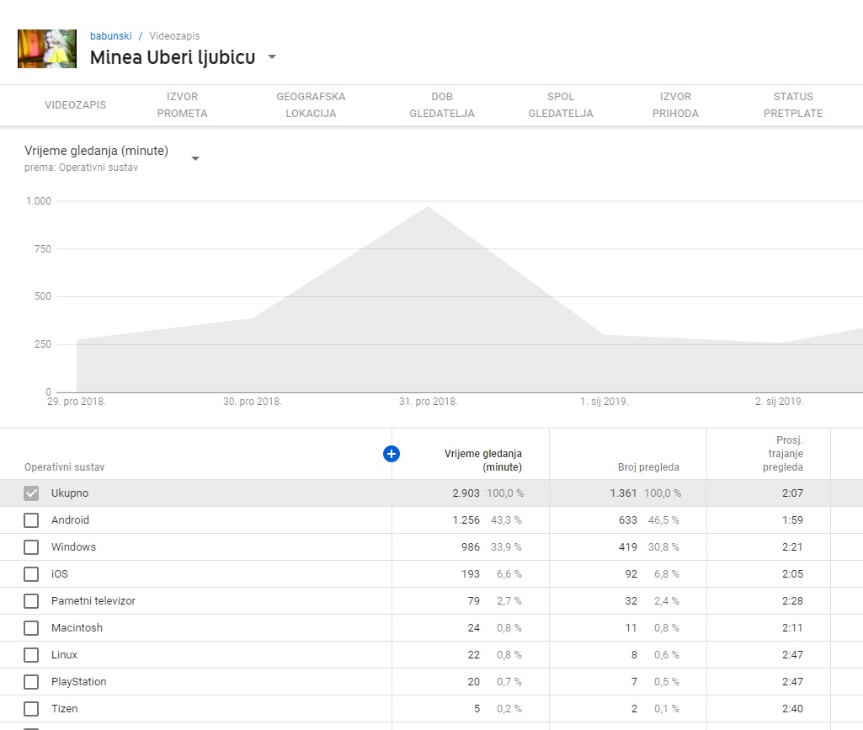Click the Tizen row label
Image resolution: width=863 pixels, height=730 pixels.
pyautogui.click(x=64, y=709)
